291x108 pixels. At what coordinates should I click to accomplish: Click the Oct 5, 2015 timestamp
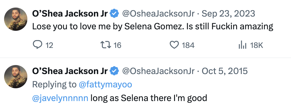(225, 71)
